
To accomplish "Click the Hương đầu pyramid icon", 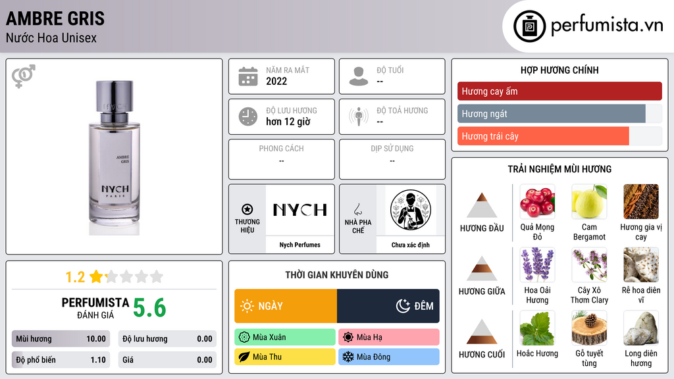I will click(x=482, y=205).
